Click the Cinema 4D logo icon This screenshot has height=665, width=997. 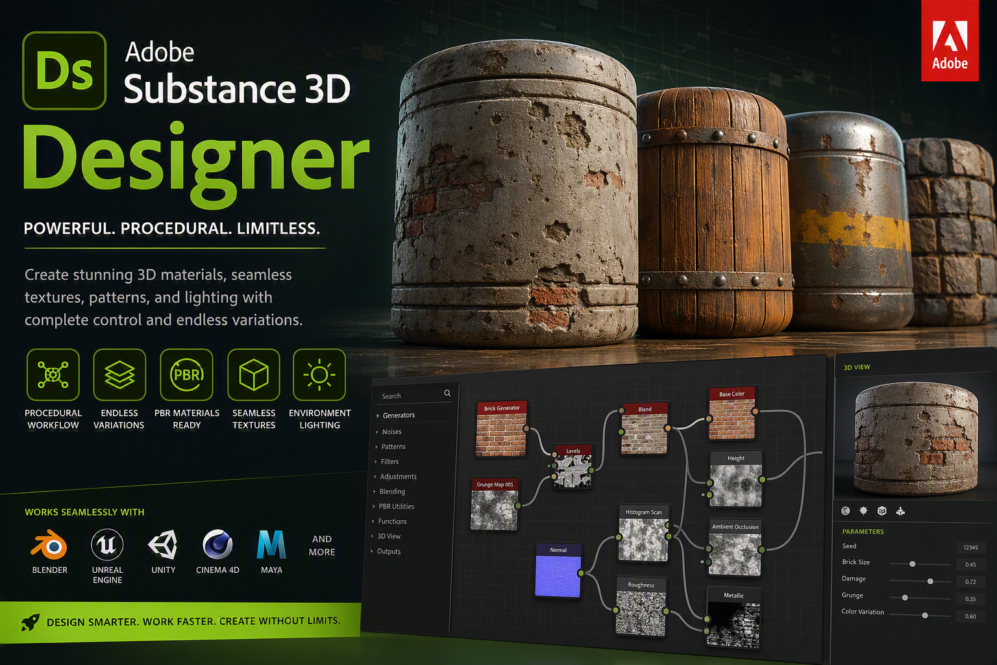pos(217,545)
